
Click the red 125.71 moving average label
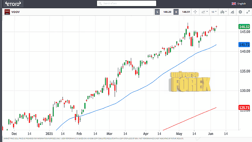tap(244, 108)
